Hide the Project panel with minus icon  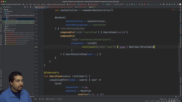click(33, 7)
